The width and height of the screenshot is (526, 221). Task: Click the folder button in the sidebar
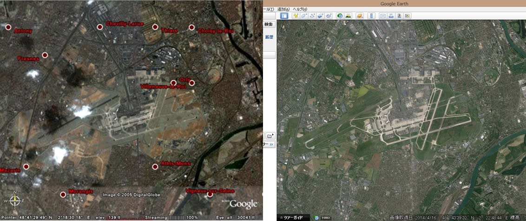tap(270, 136)
